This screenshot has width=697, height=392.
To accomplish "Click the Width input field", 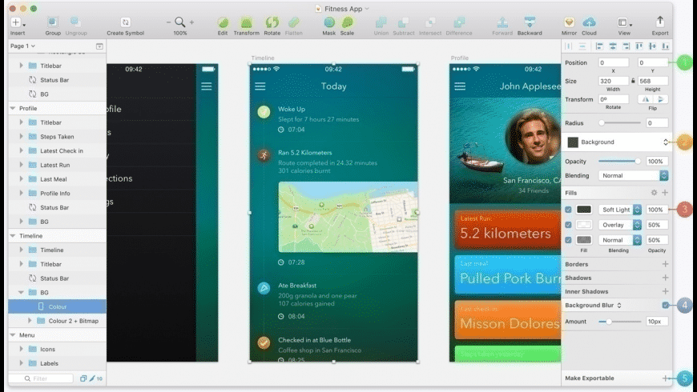I will click(614, 81).
